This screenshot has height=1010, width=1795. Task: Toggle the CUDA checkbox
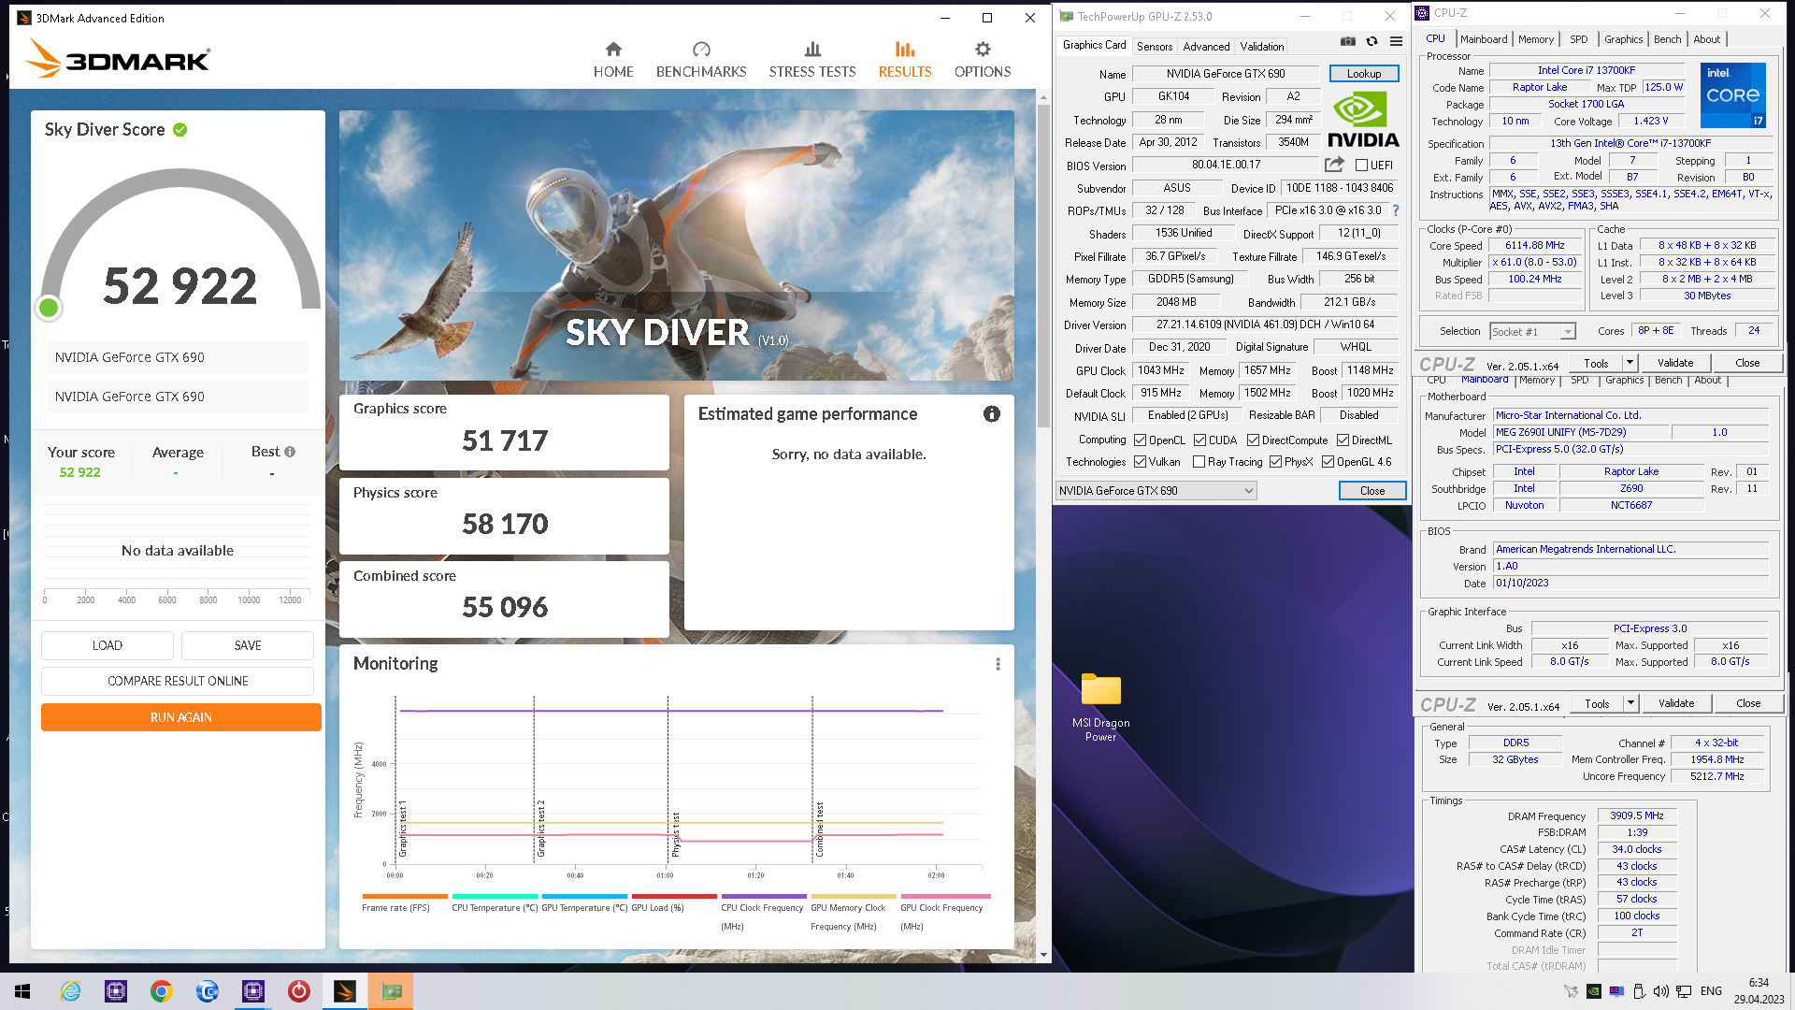pos(1199,440)
